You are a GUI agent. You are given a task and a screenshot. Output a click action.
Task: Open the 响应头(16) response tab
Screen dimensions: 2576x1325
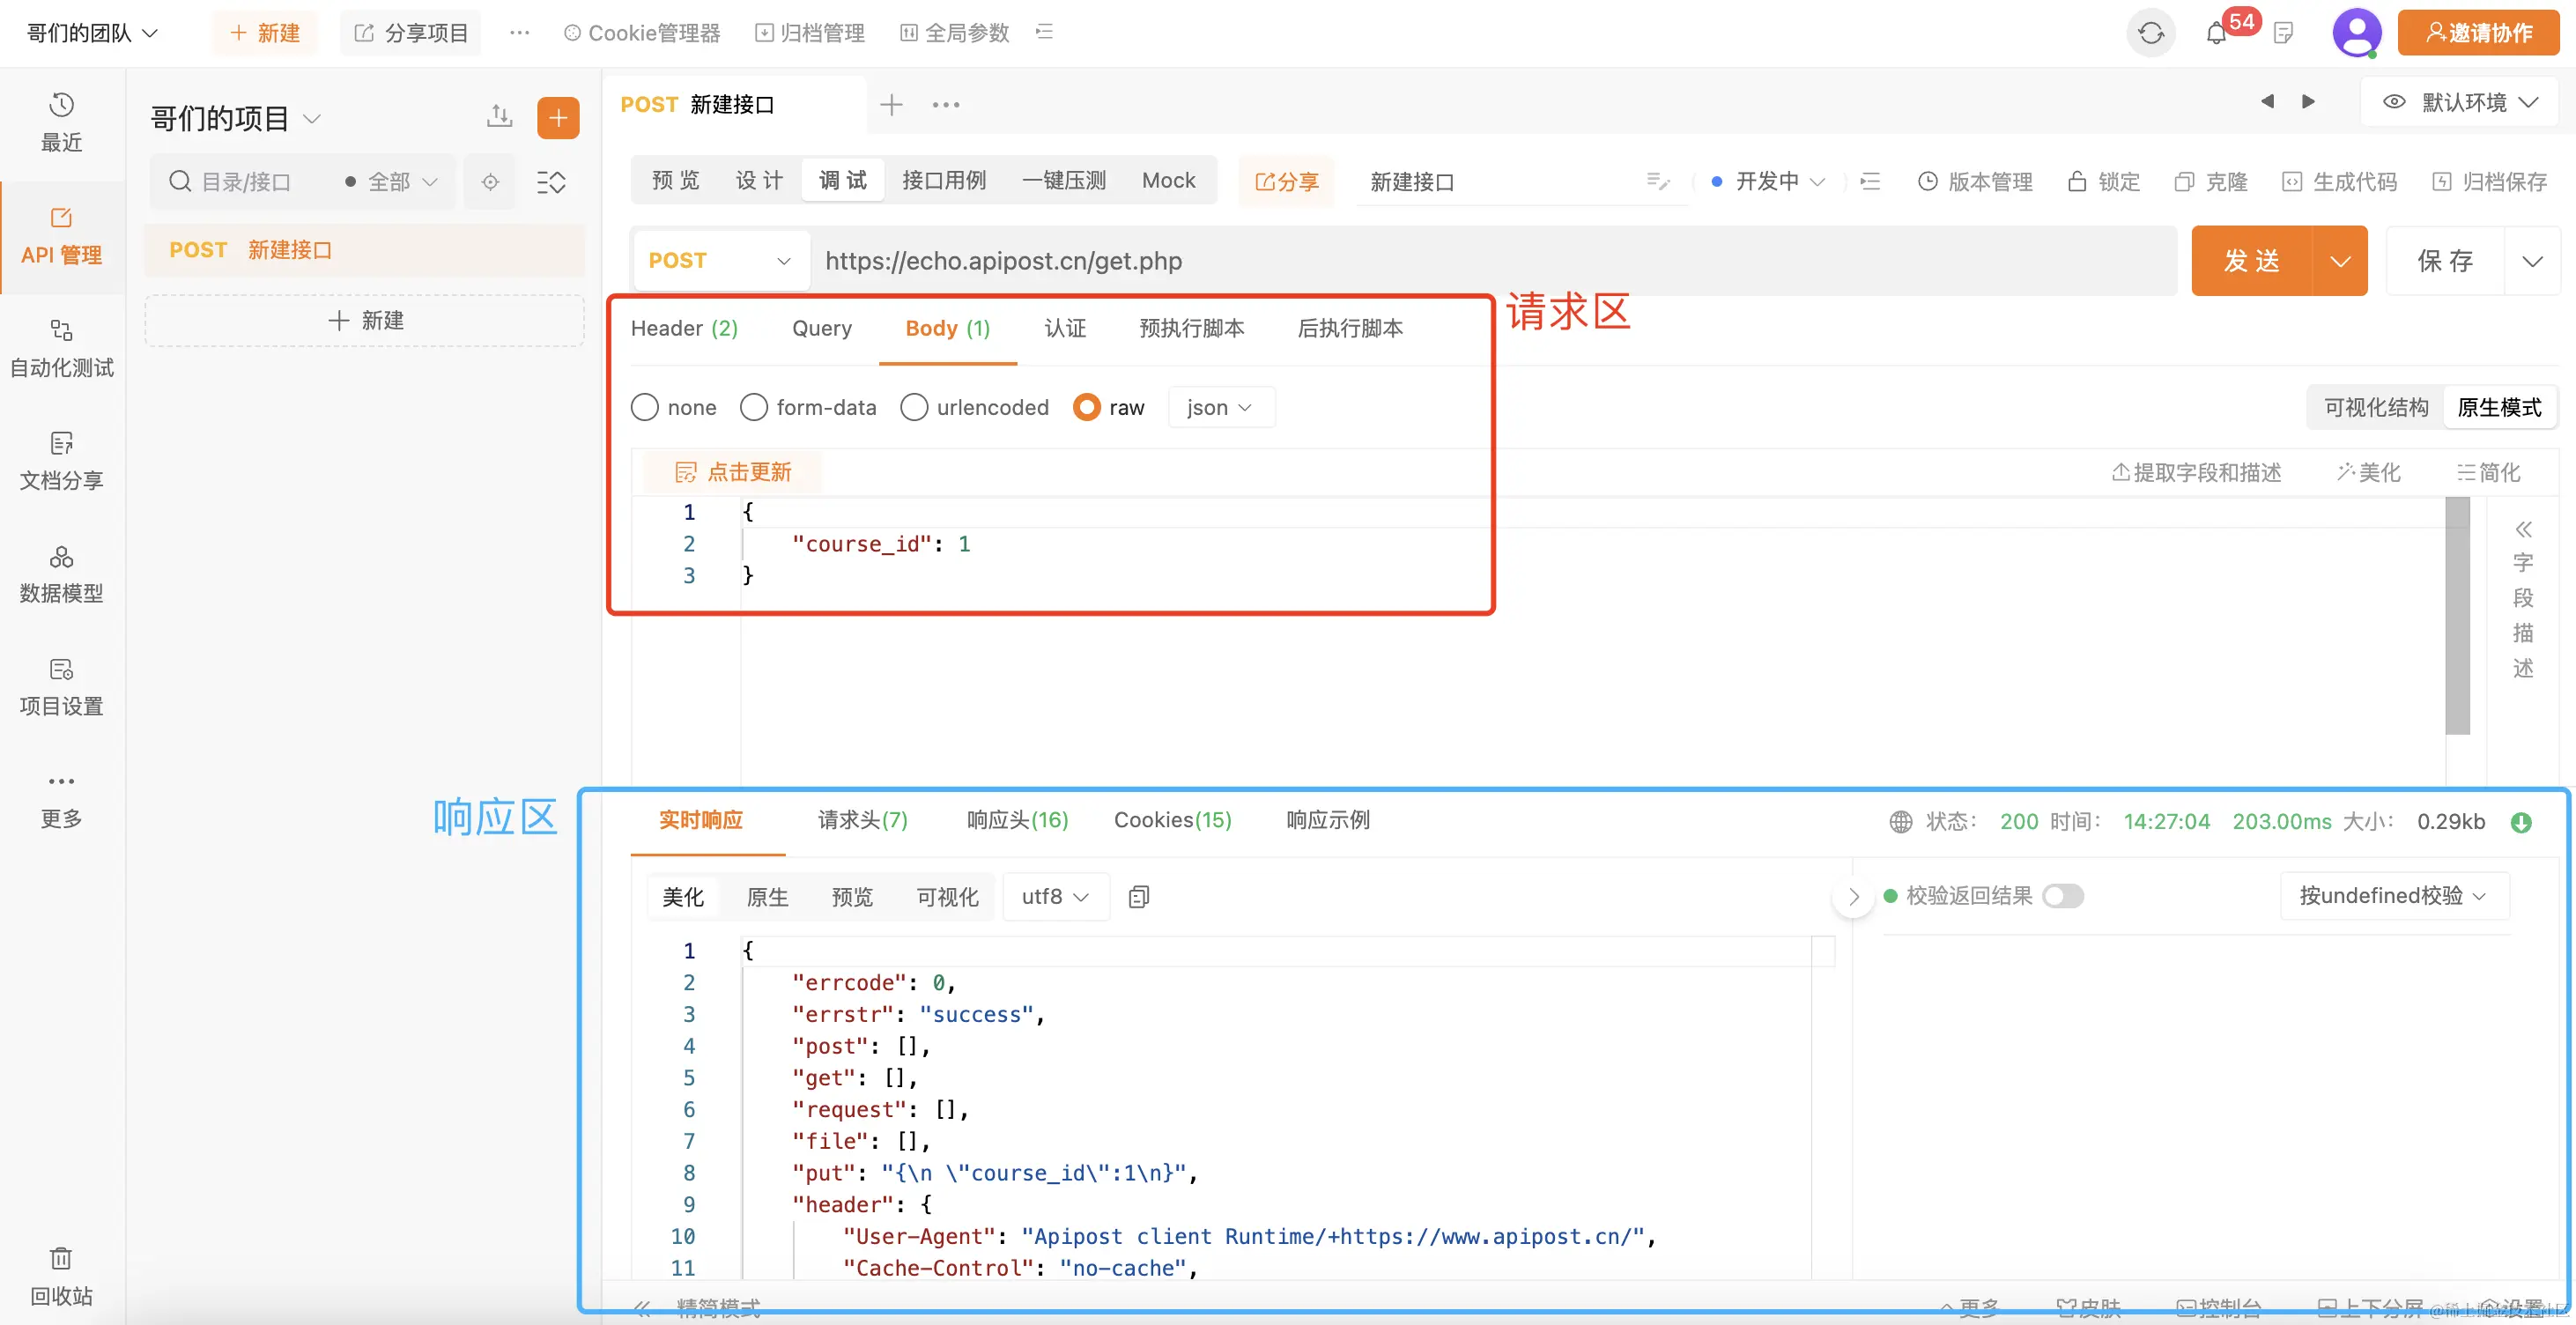pyautogui.click(x=1017, y=820)
